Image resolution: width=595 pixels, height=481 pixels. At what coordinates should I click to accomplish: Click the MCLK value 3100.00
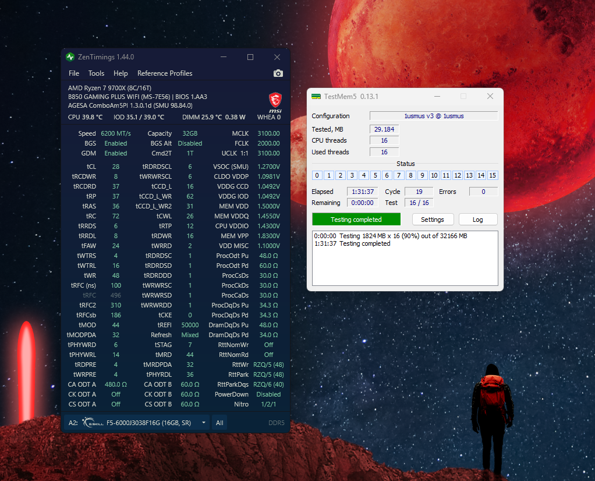coord(268,133)
